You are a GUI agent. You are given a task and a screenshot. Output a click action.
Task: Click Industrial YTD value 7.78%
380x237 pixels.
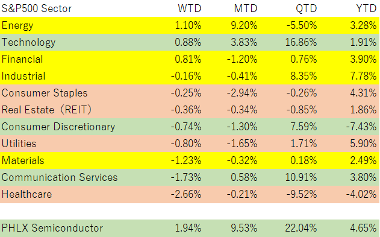coord(363,76)
